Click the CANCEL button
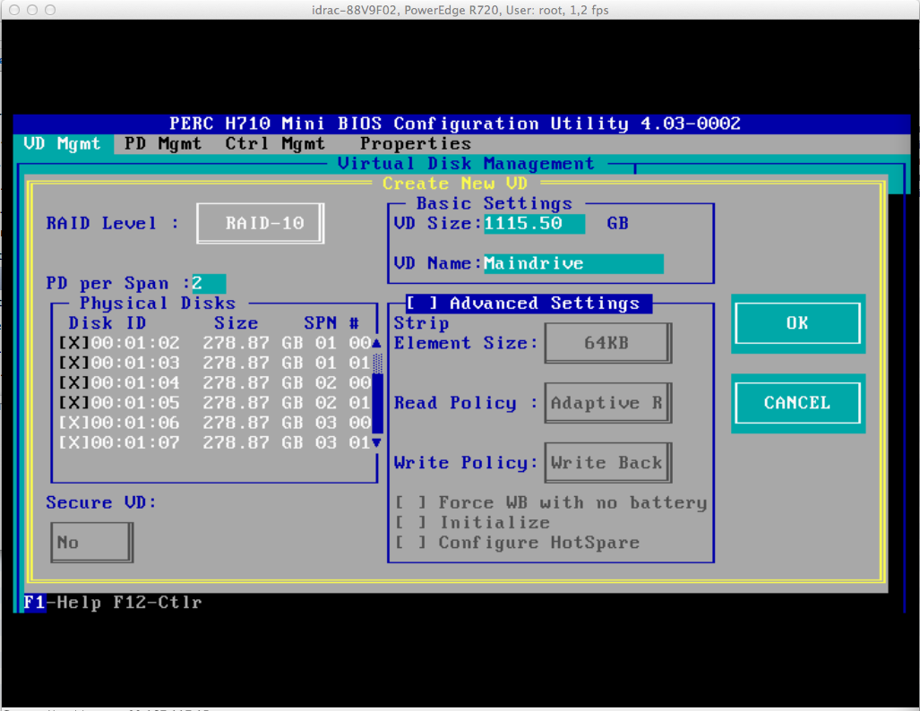This screenshot has height=711, width=920. pyautogui.click(x=798, y=403)
